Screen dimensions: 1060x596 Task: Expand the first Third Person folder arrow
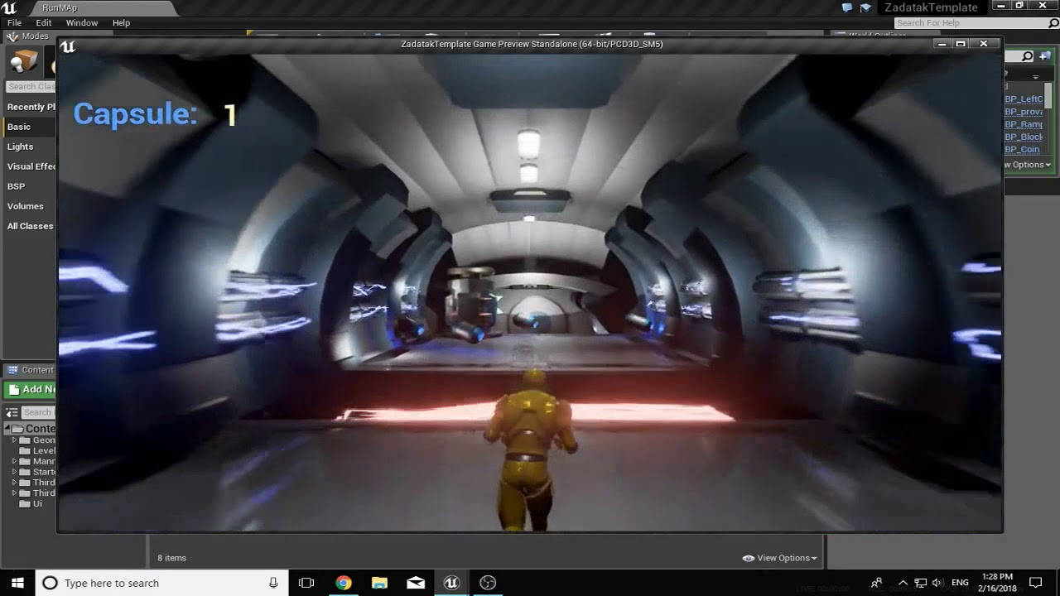pos(14,483)
